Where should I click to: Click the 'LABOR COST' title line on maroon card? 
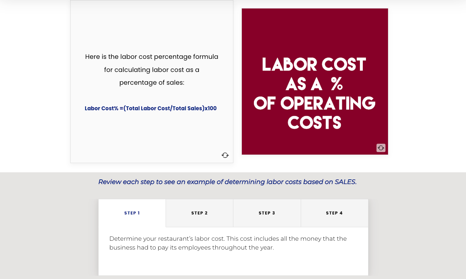(x=314, y=65)
